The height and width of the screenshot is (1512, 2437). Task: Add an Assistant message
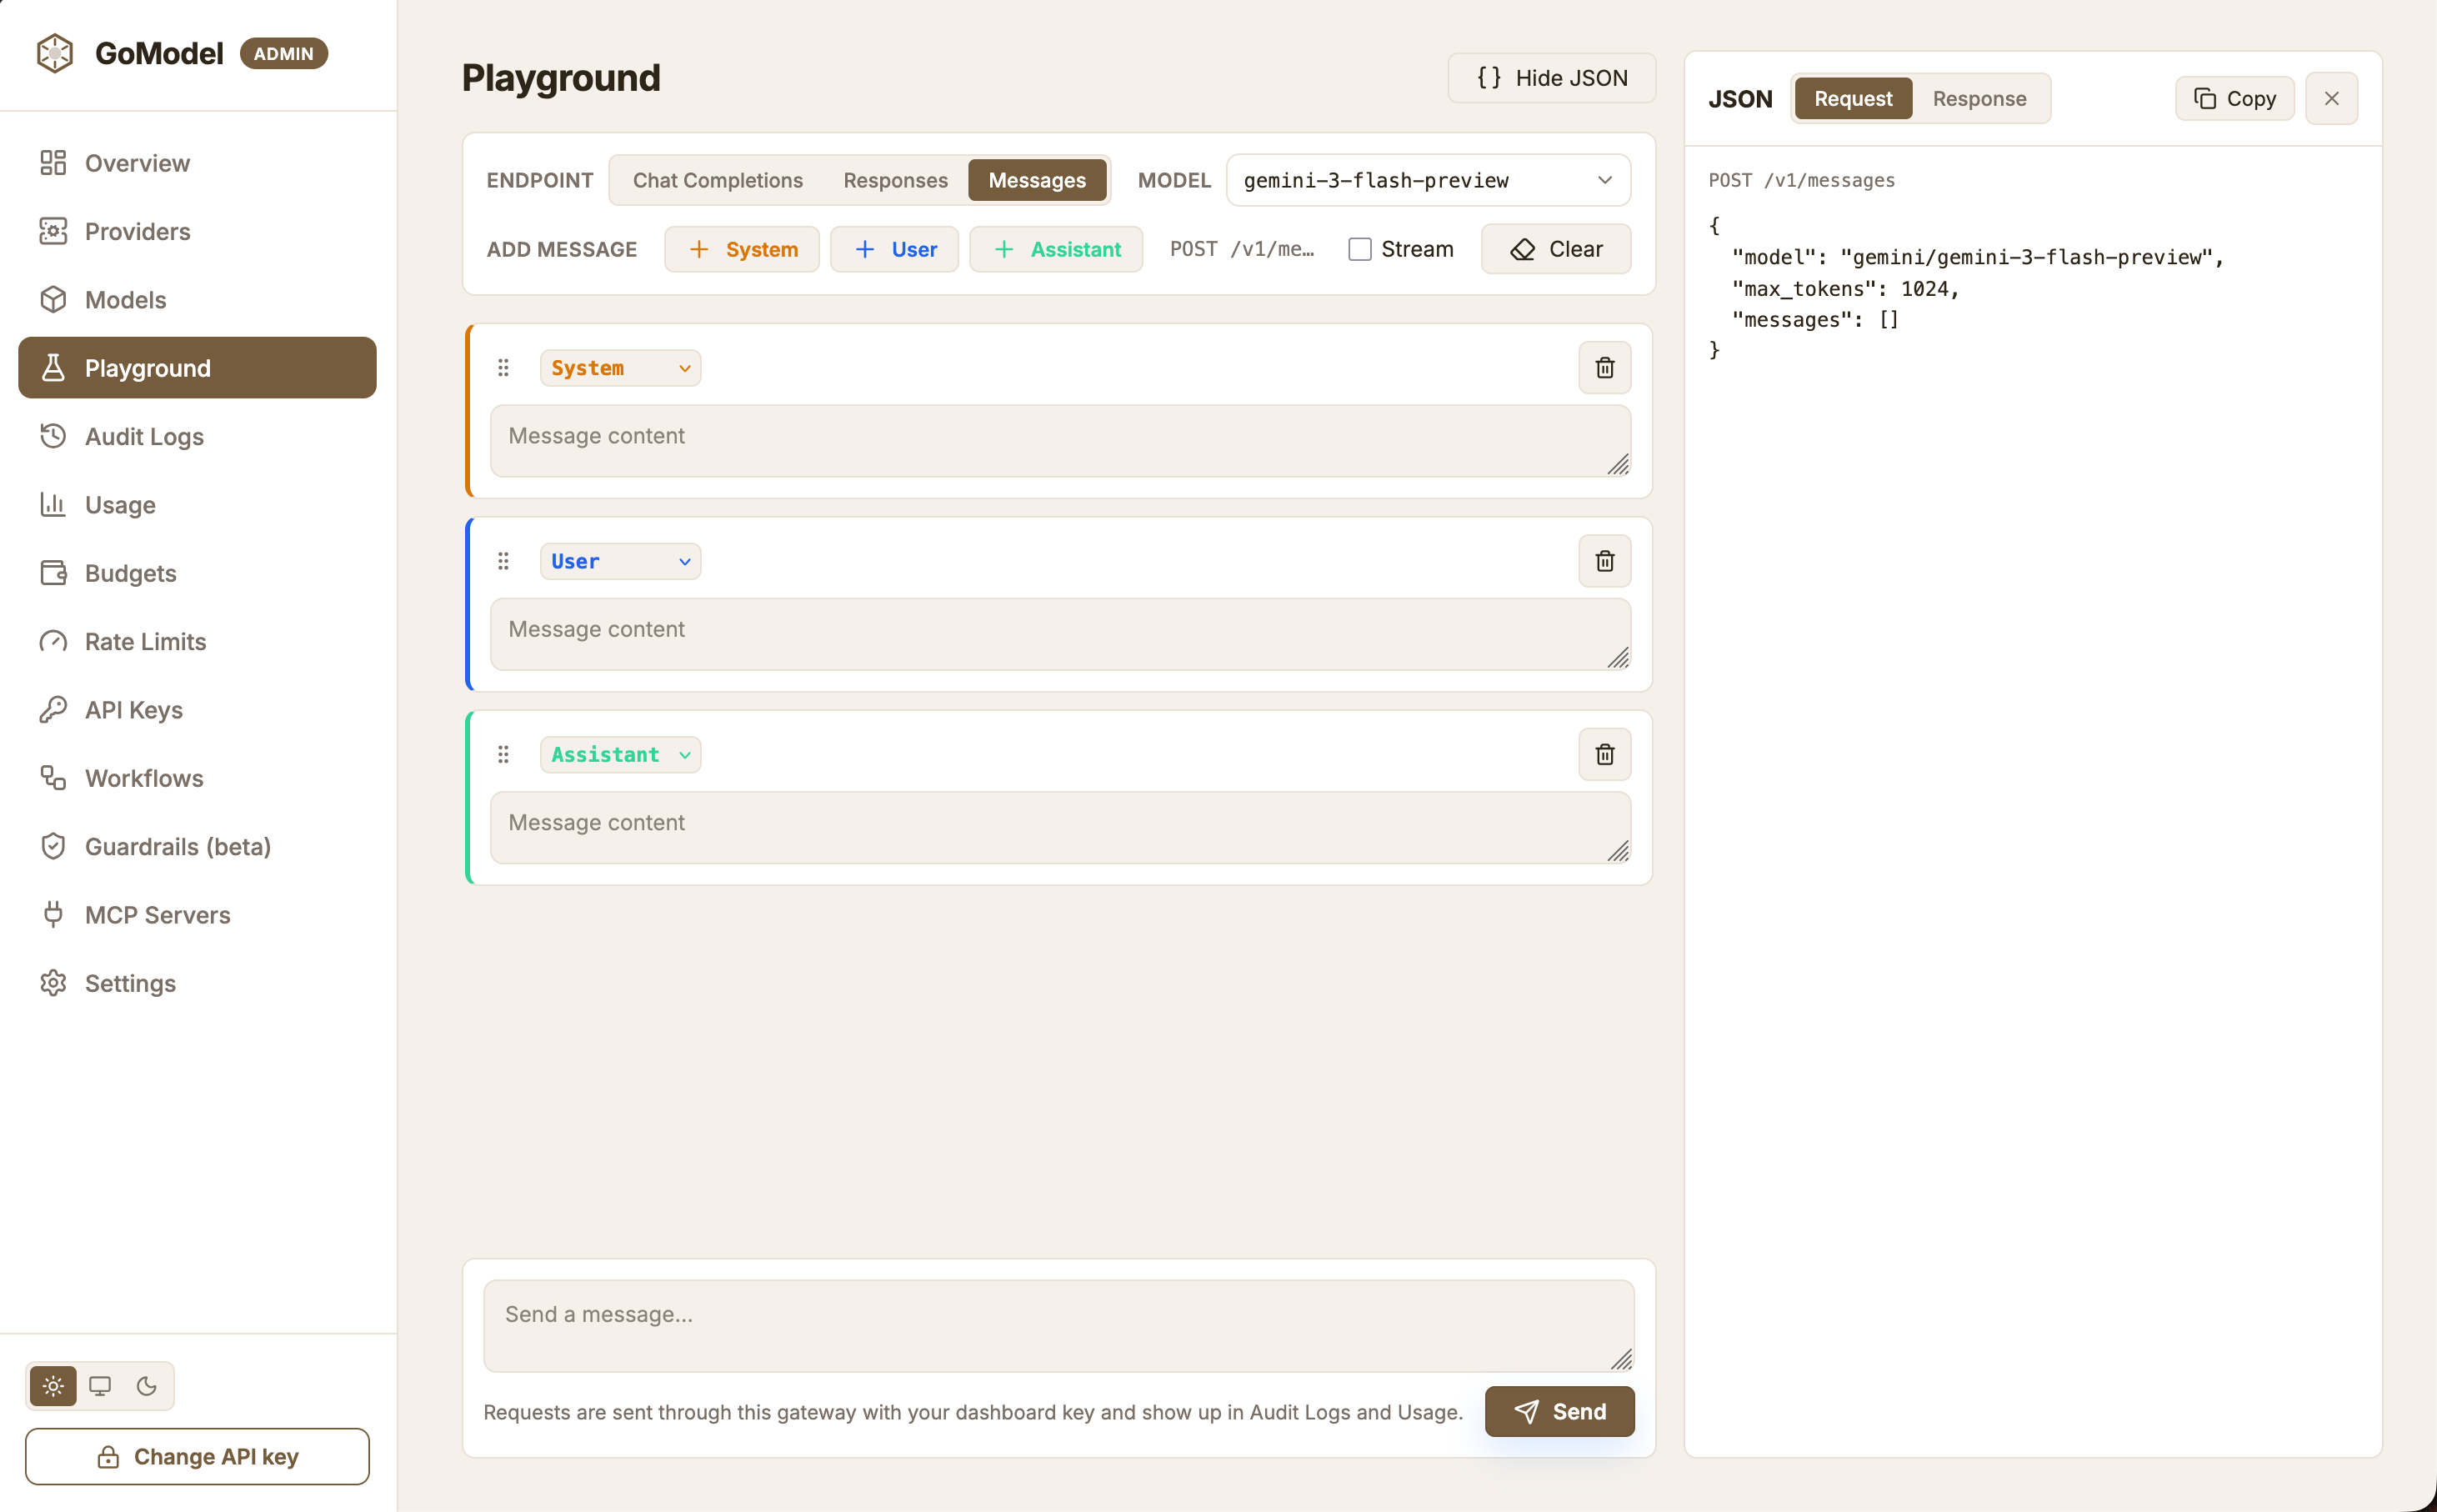1056,249
